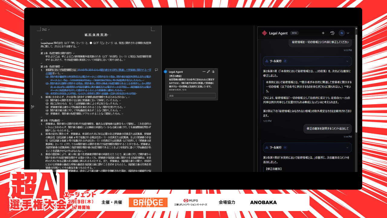Click the scroll-up arrow of chat panel

tap(356, 28)
